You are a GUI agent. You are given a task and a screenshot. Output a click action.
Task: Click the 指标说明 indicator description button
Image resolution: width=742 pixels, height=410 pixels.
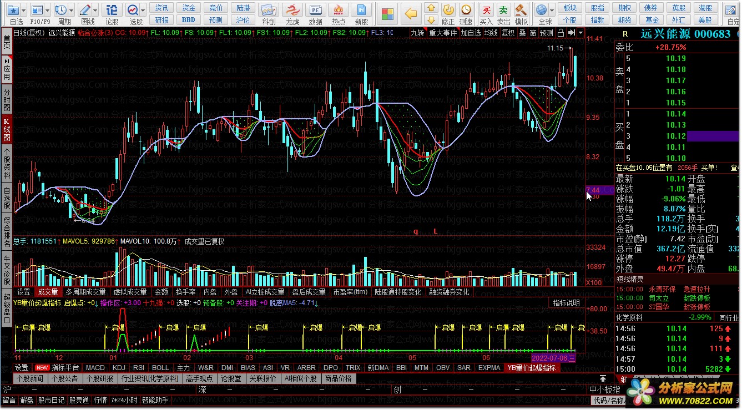click(x=567, y=303)
